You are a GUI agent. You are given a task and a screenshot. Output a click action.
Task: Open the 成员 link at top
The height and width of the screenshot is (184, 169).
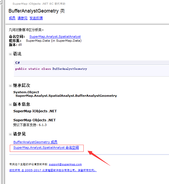point(12,18)
